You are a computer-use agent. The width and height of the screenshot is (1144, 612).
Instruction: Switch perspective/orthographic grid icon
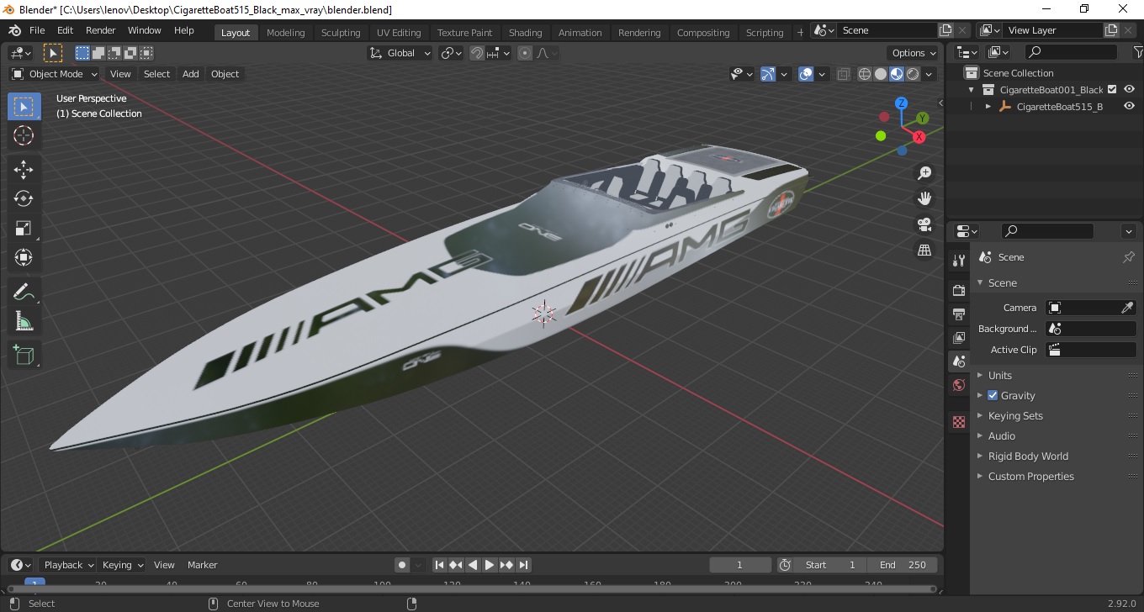click(924, 251)
